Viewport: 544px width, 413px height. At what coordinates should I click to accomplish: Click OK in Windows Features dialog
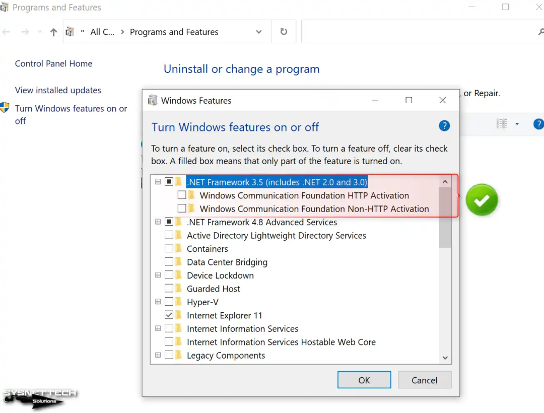364,380
